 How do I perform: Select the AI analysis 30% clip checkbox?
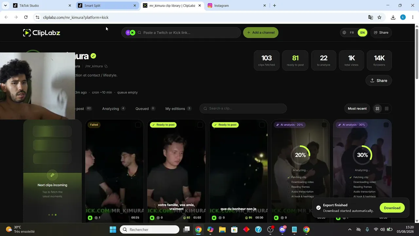(x=386, y=125)
